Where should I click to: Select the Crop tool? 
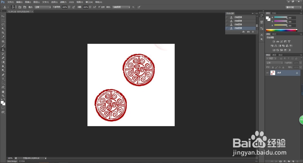[3, 33]
